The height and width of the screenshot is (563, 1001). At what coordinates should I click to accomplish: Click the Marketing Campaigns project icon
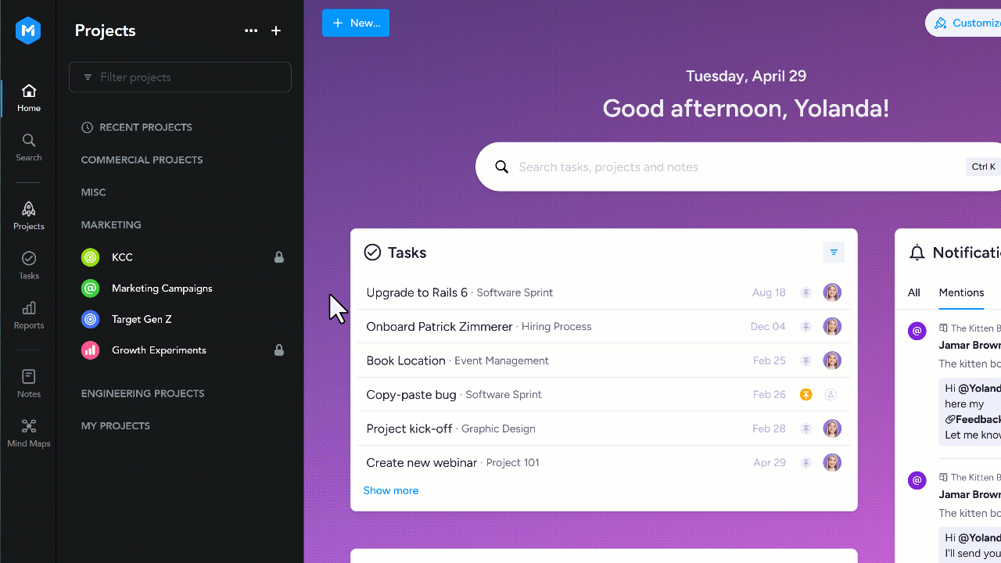[91, 289]
